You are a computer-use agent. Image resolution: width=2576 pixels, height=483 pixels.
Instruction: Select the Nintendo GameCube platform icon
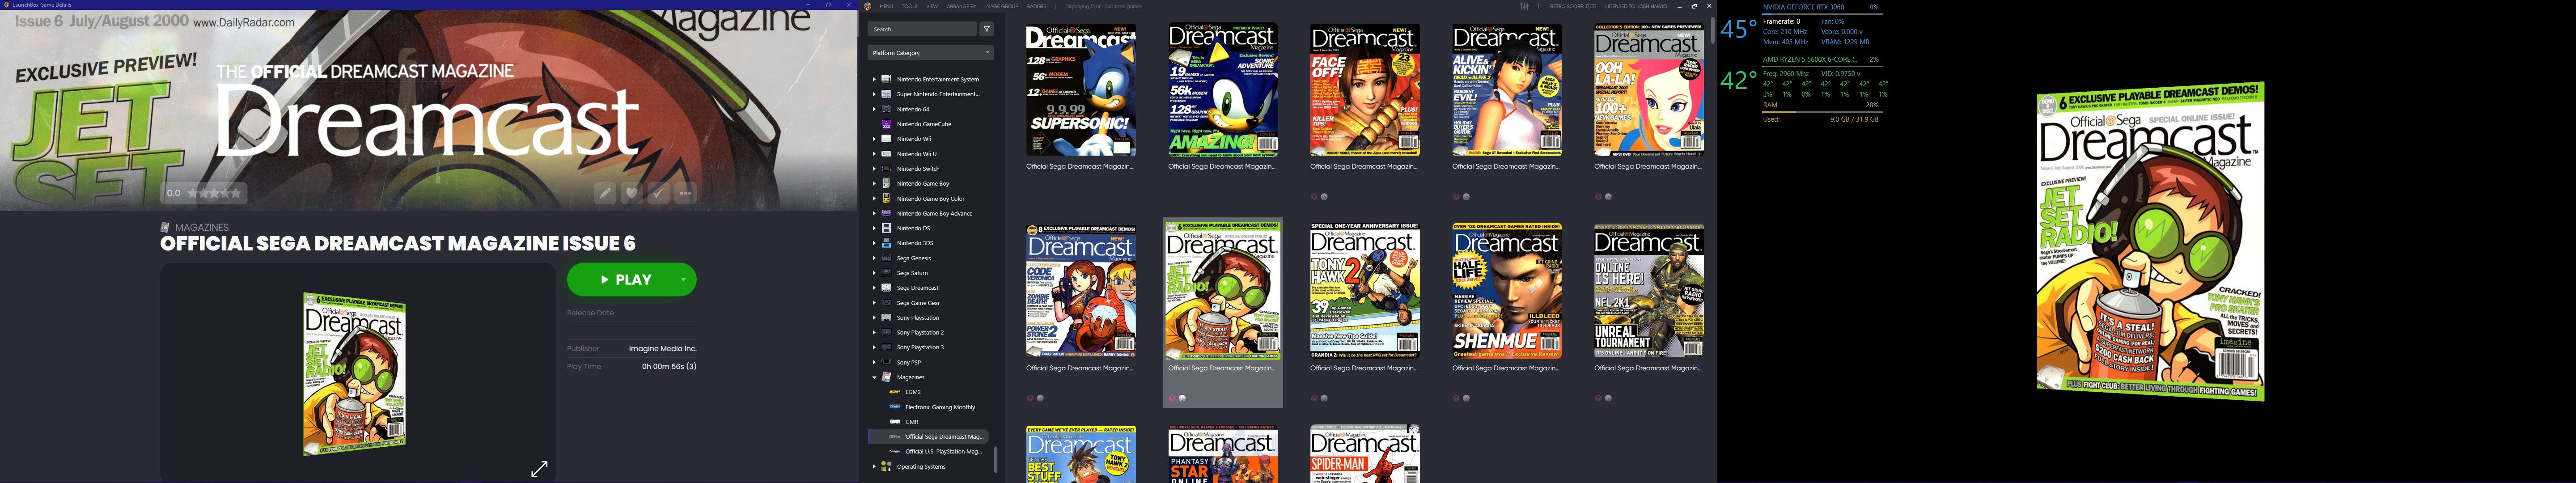pos(886,124)
